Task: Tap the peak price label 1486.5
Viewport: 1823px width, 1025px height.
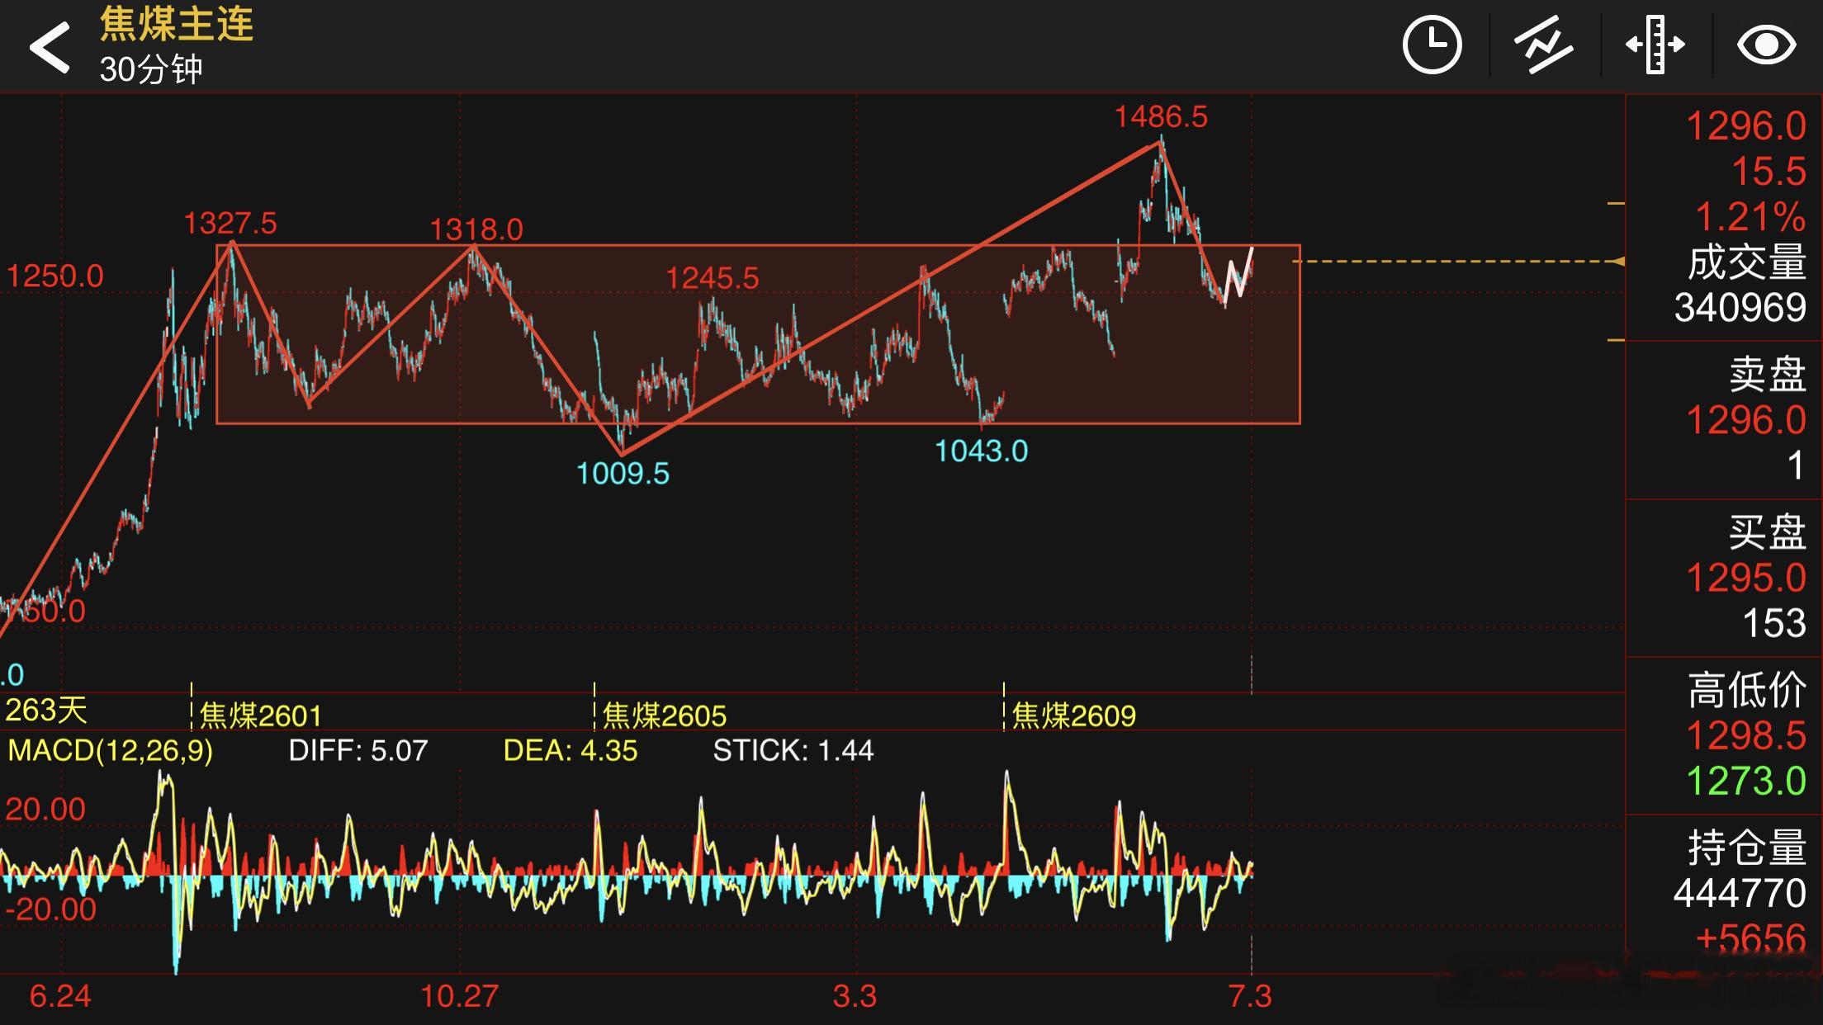Action: 1161,117
